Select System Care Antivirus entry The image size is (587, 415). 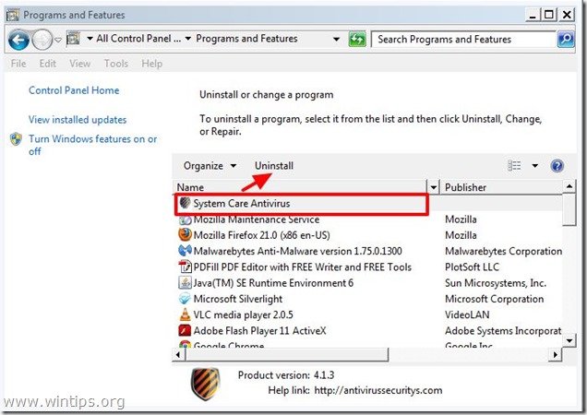(302, 204)
